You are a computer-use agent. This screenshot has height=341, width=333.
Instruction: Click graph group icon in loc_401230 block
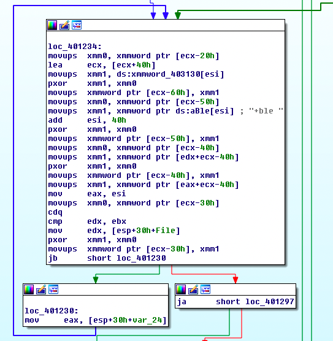click(x=53, y=289)
